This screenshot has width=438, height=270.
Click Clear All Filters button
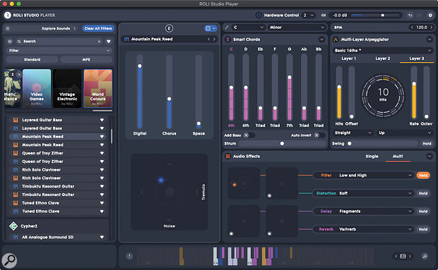point(98,28)
